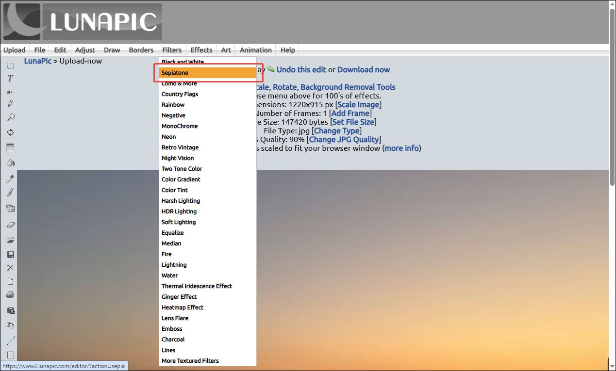Select the Text tool
The image size is (616, 371).
(x=11, y=78)
